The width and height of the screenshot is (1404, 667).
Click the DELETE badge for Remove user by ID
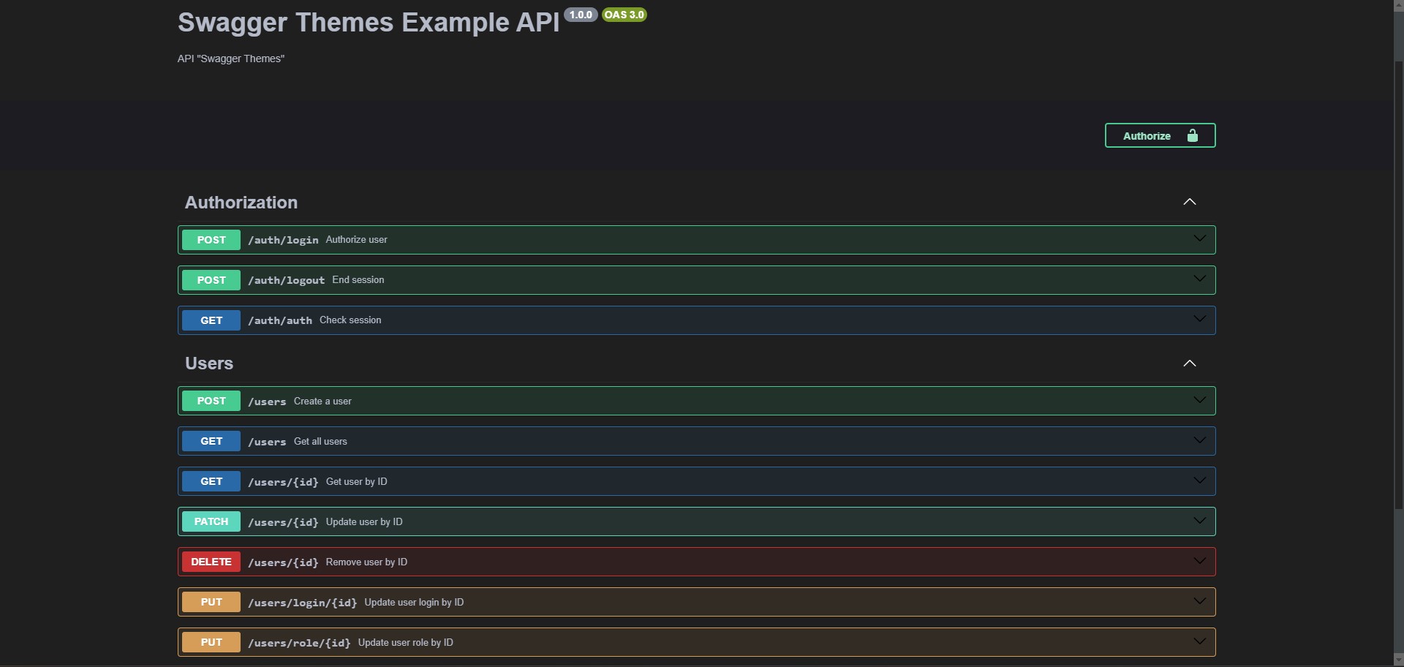pos(211,562)
